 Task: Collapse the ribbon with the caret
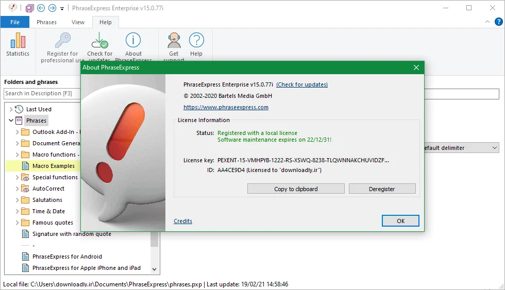487,22
